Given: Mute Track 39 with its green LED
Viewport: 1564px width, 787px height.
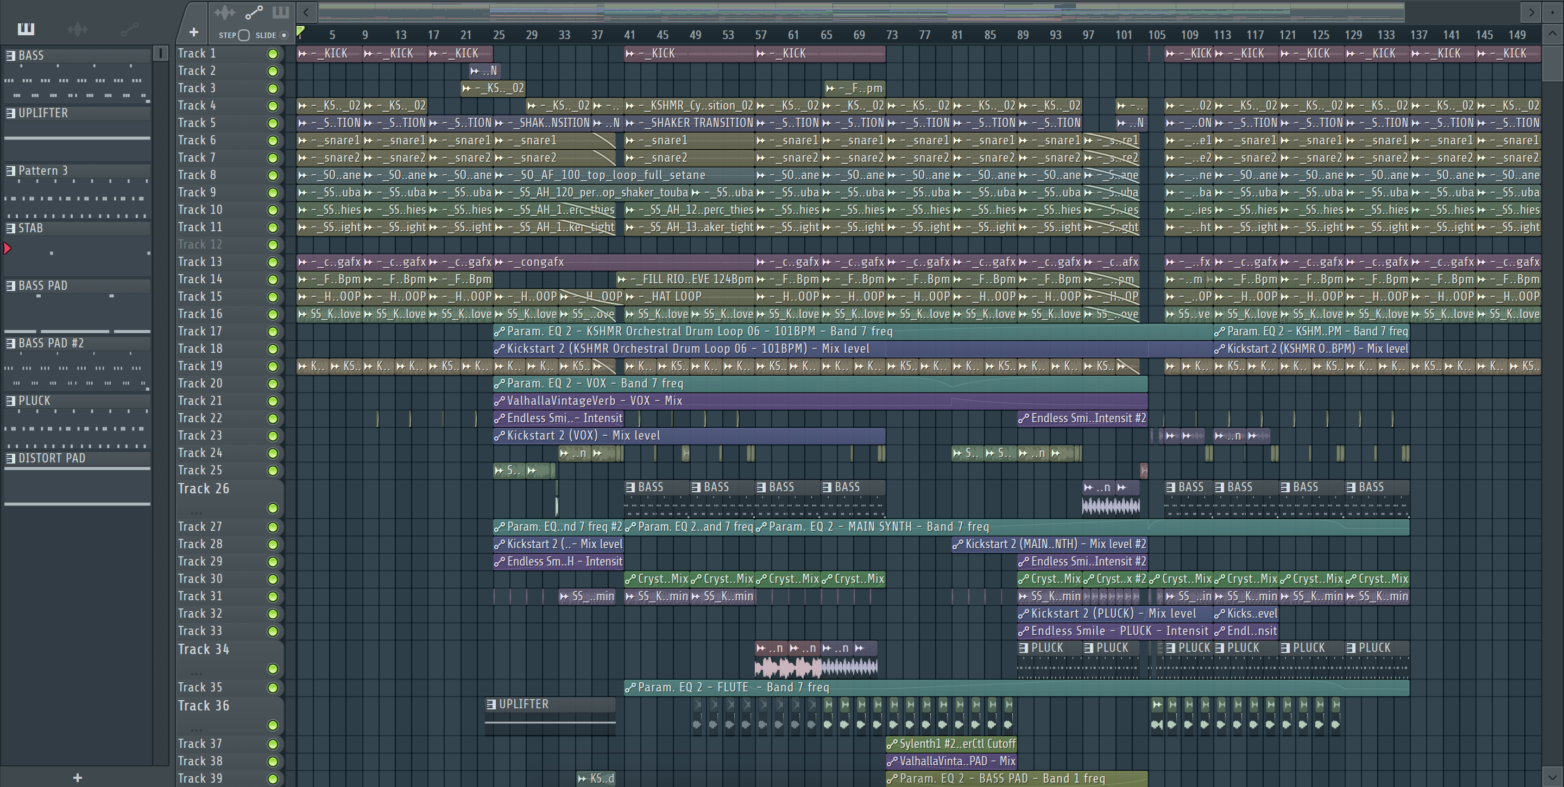Looking at the screenshot, I should click(x=273, y=779).
